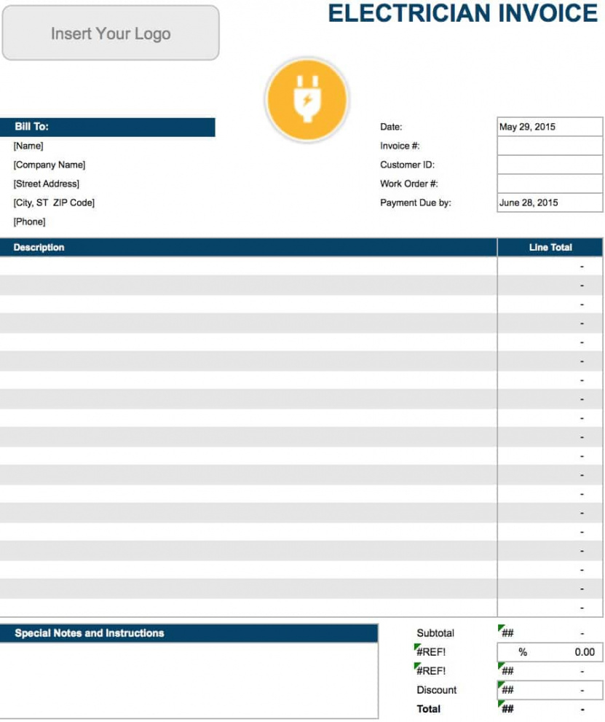Click the Insert Your Logo placeholder
This screenshot has height=722, width=605.
tap(111, 34)
